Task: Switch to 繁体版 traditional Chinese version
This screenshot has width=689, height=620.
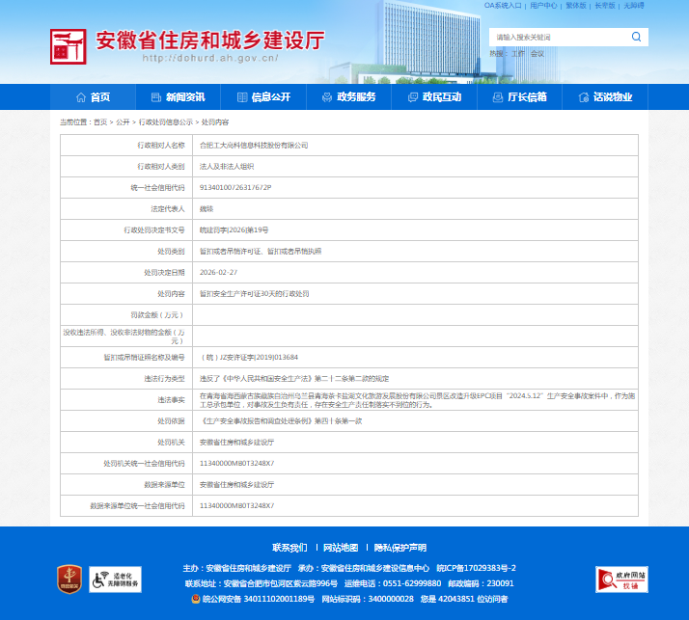Action: (x=575, y=6)
